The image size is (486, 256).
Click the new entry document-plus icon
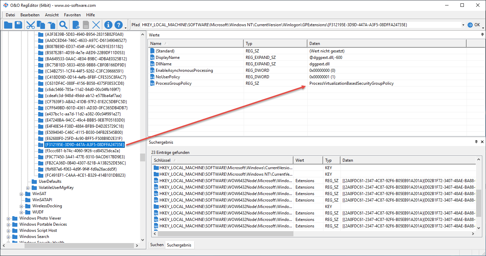(76, 25)
